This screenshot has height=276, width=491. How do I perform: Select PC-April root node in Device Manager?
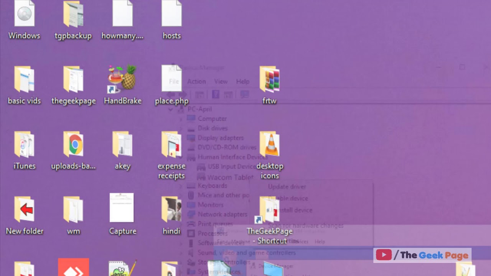point(199,109)
